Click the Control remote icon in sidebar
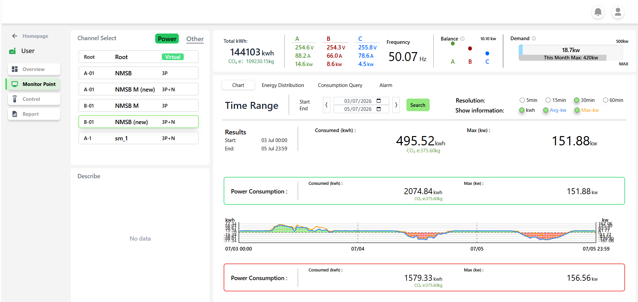 coord(15,99)
